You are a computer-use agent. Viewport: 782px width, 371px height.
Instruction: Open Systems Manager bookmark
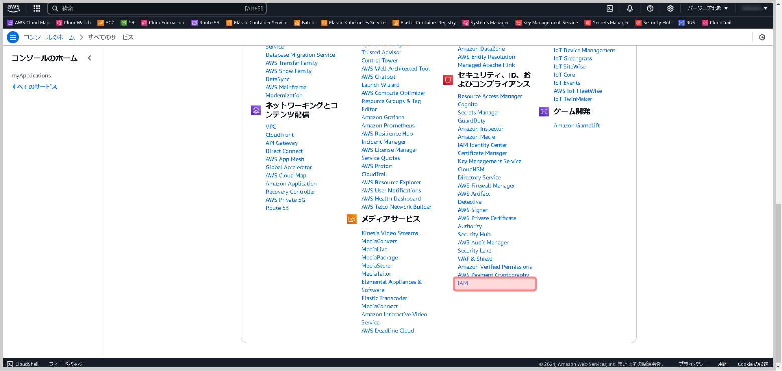(x=486, y=23)
